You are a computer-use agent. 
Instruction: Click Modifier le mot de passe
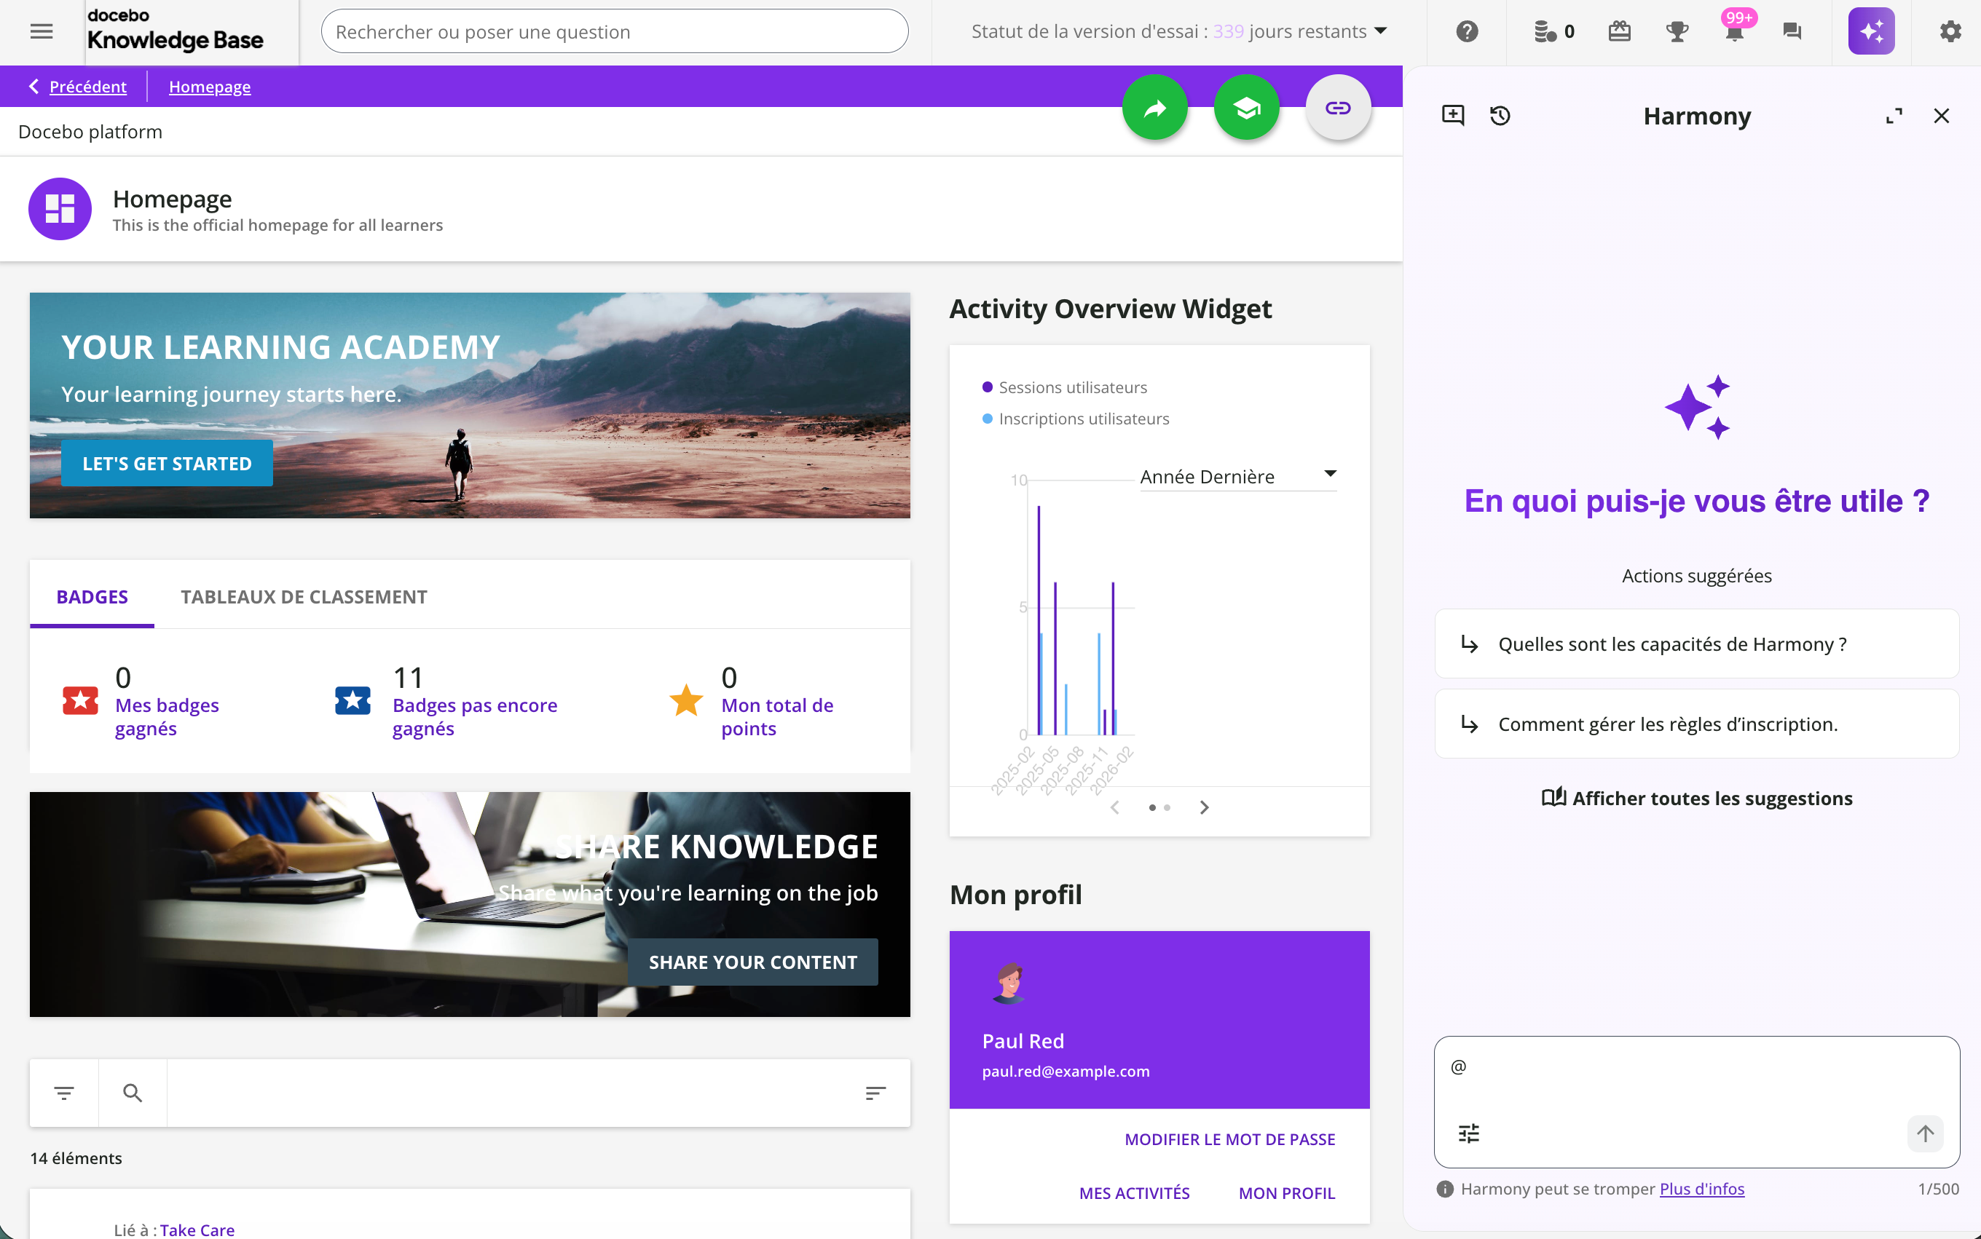click(x=1229, y=1139)
